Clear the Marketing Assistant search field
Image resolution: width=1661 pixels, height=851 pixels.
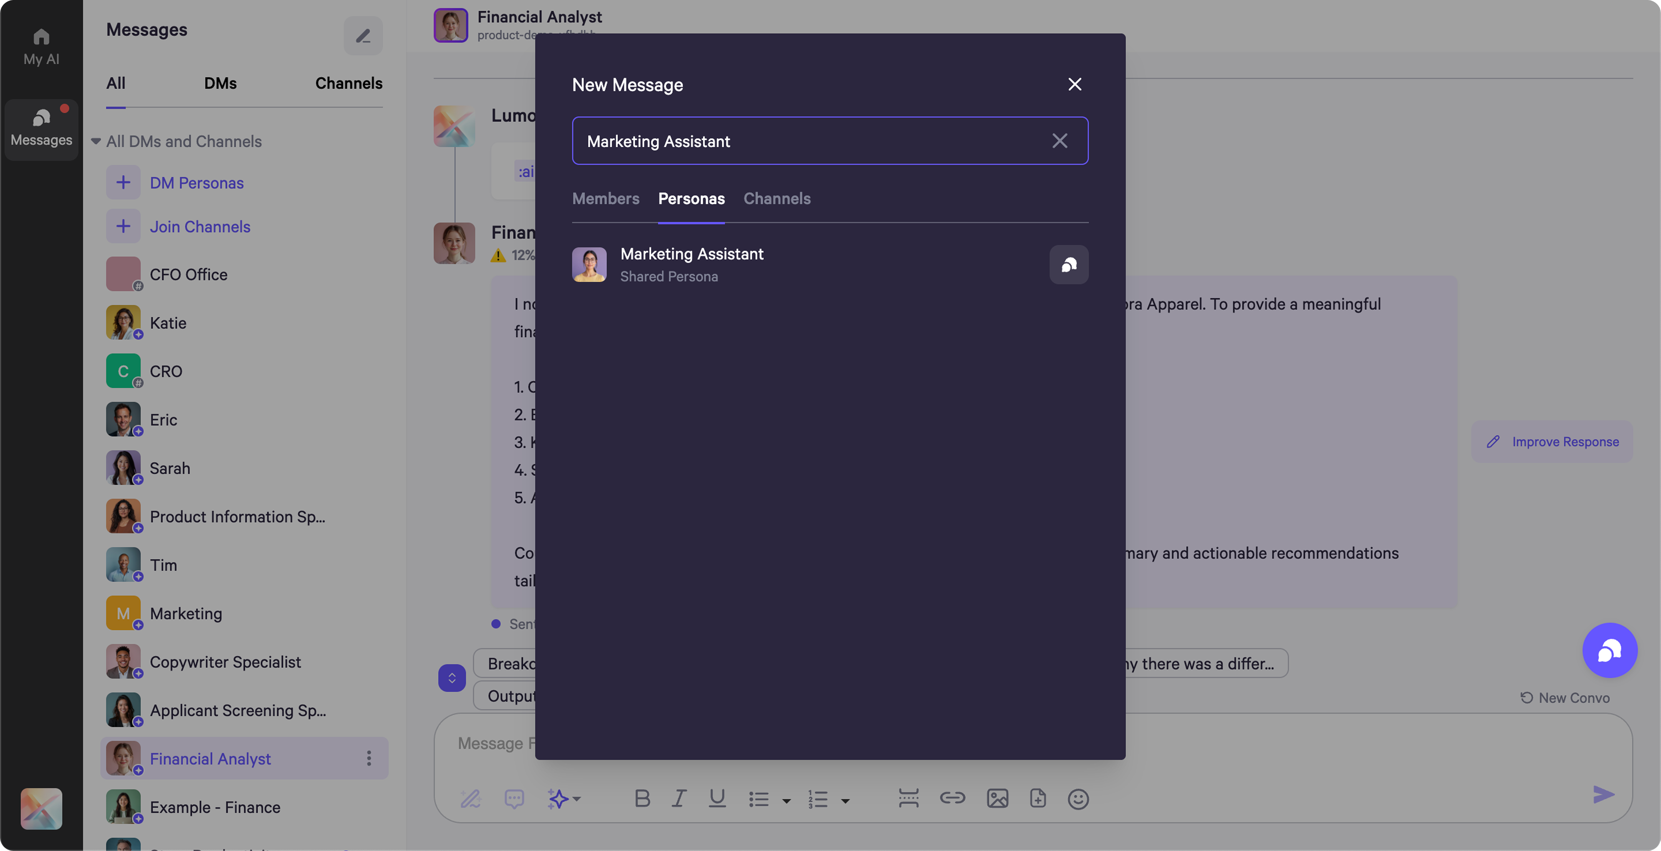(x=1059, y=141)
